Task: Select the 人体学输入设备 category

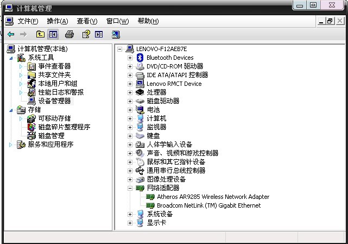Action: tap(169, 145)
